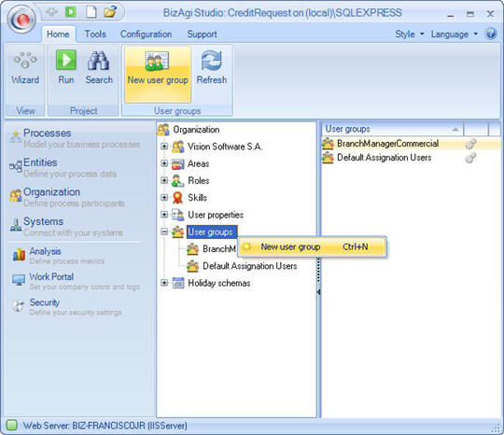
Task: Select Default Assignation Users in the tree
Action: tap(250, 266)
